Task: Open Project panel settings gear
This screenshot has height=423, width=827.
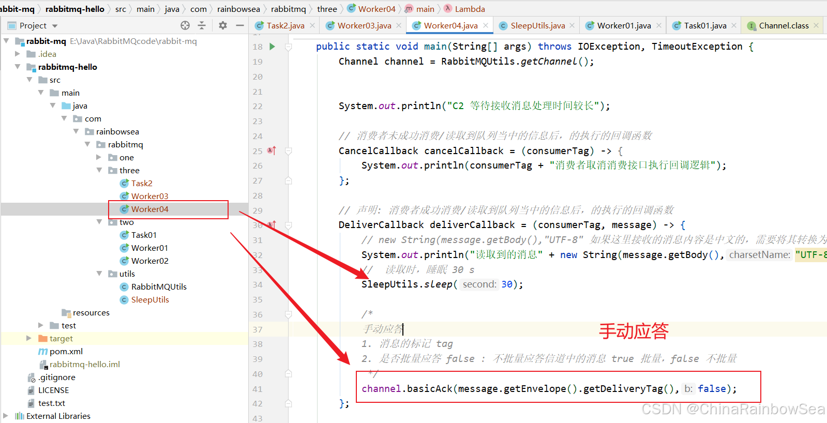Action: [x=223, y=25]
